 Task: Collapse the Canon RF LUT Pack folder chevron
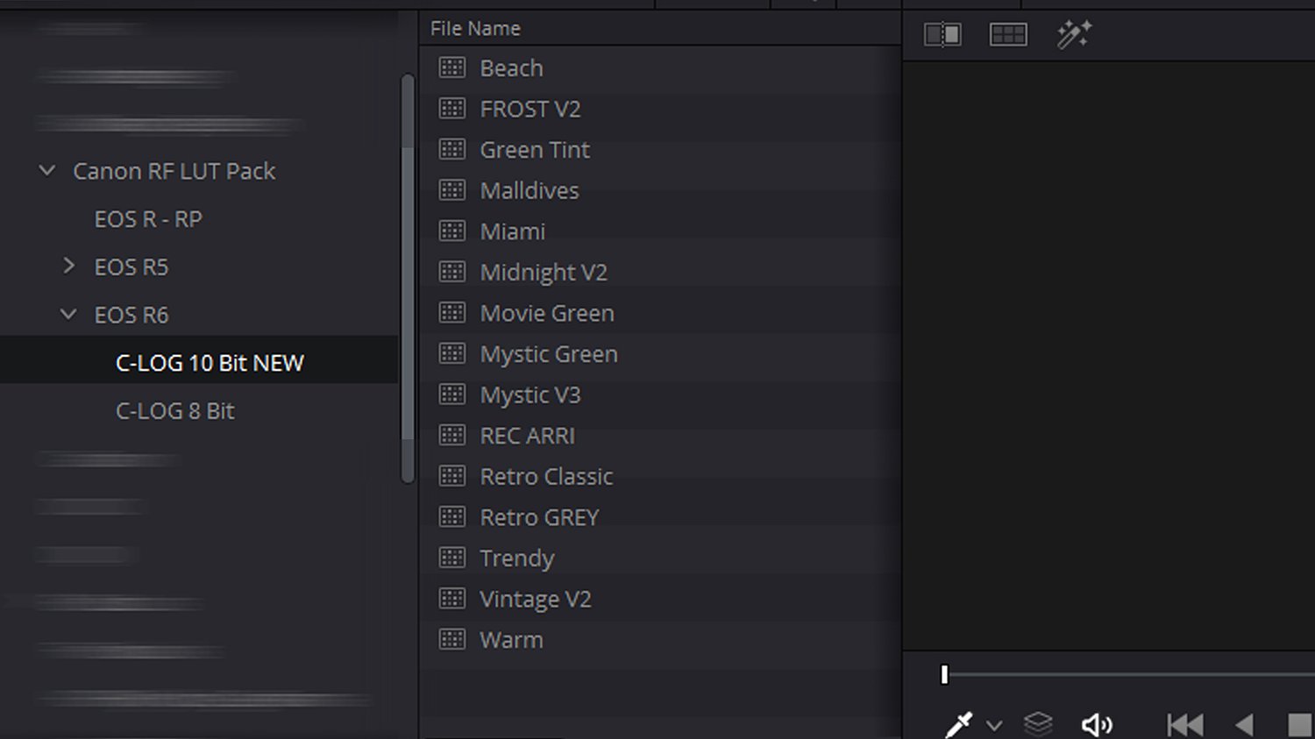point(47,170)
